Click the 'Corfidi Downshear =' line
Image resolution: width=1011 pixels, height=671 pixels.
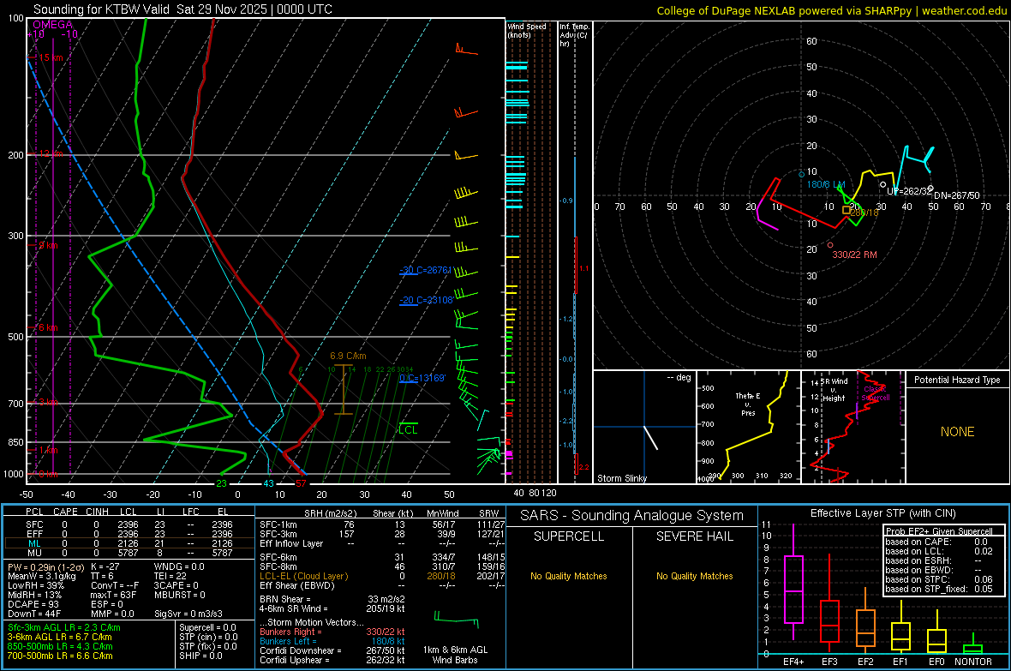click(x=332, y=650)
